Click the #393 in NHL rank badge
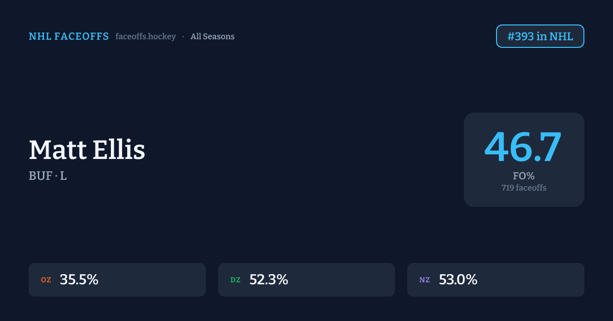 pos(540,37)
